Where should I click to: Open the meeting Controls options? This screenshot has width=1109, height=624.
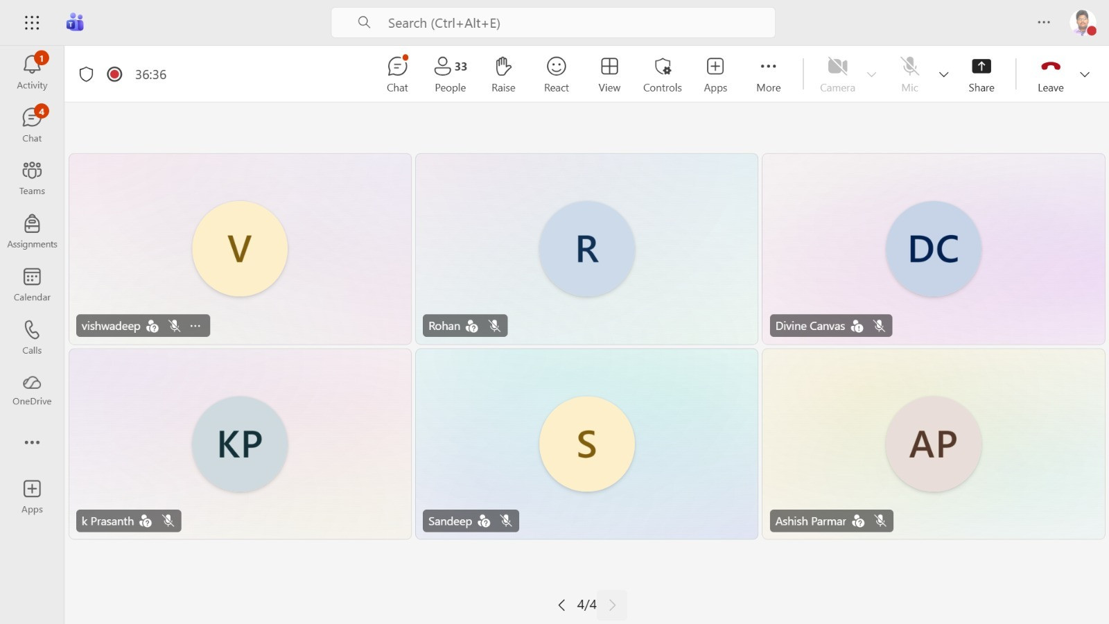point(662,73)
